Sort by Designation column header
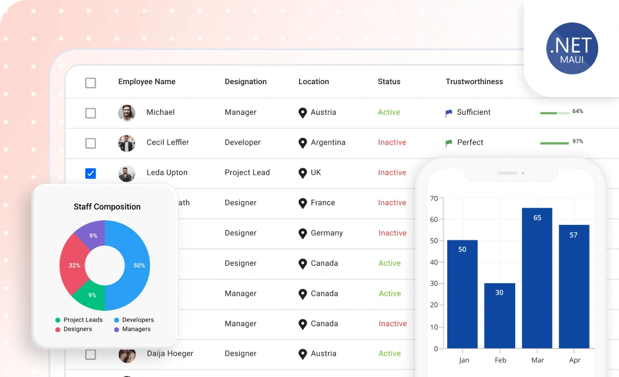This screenshot has width=619, height=377. (246, 82)
